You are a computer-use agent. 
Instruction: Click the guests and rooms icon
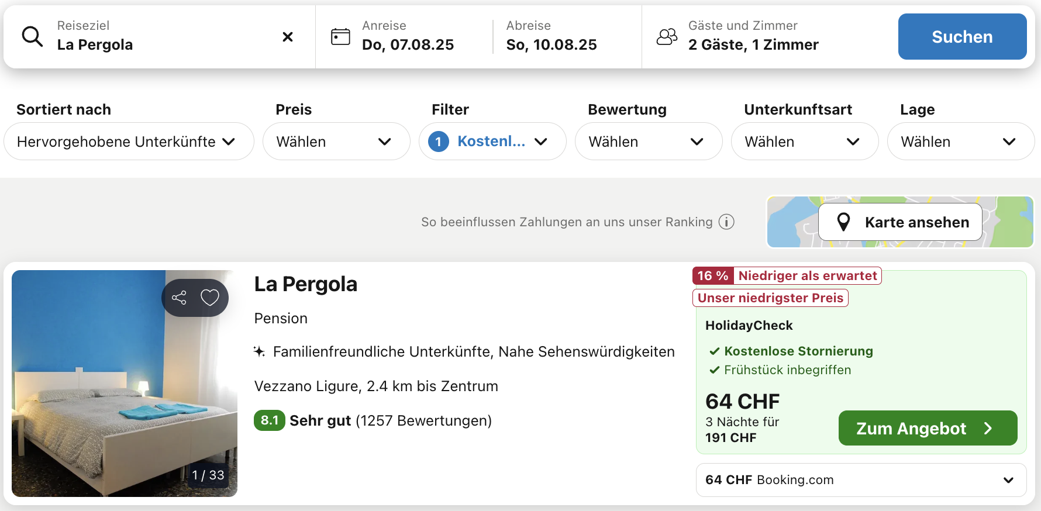point(667,37)
